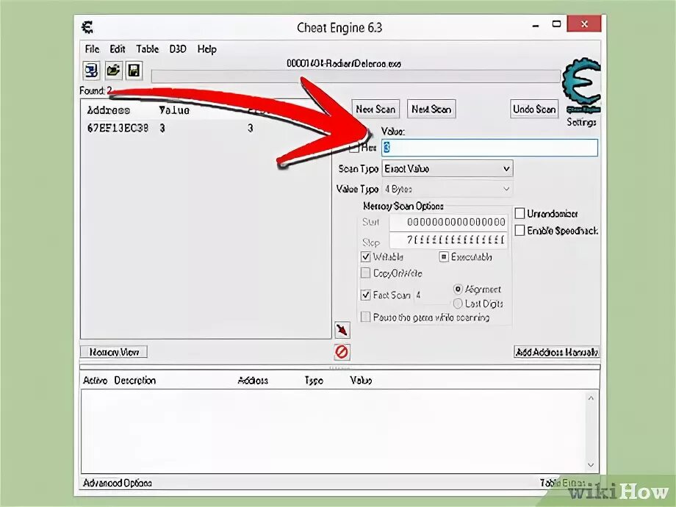Enable the CopyOnWrite checkbox

(366, 273)
